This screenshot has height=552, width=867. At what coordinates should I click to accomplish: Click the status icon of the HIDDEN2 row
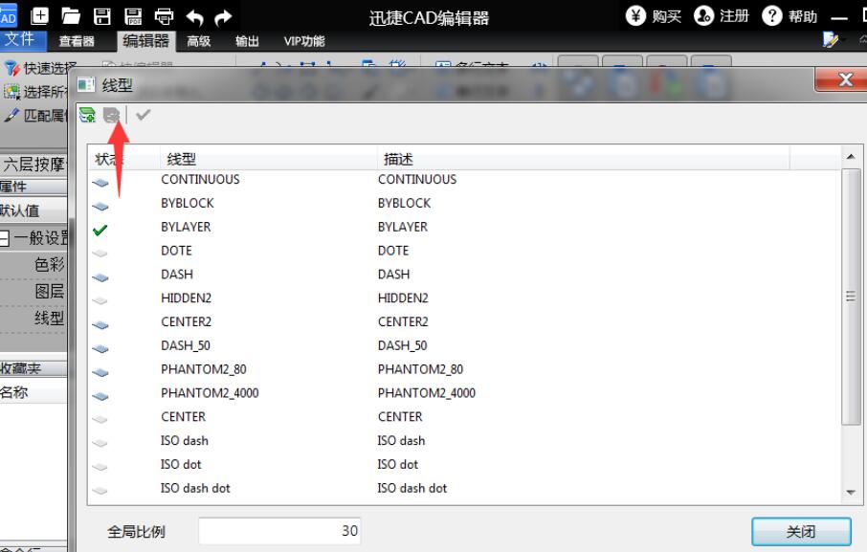[x=100, y=301]
